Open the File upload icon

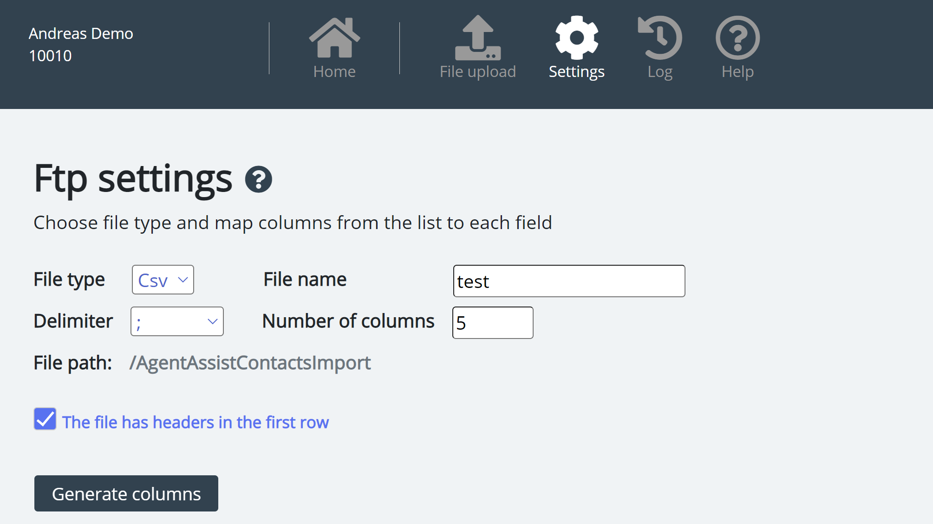[477, 38]
